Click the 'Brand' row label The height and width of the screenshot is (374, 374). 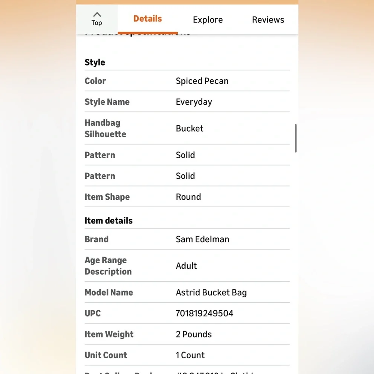tap(96, 239)
